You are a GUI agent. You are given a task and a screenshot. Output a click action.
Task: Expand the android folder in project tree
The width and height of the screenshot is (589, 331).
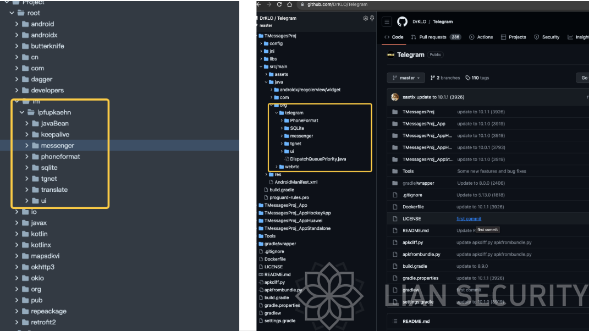pos(16,24)
